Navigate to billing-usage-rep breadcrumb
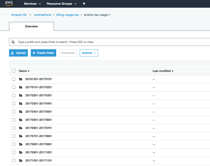 (x=67, y=15)
